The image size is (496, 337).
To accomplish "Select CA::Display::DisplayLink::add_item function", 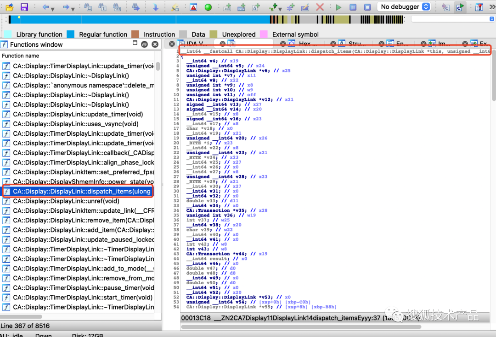I will pos(78,230).
